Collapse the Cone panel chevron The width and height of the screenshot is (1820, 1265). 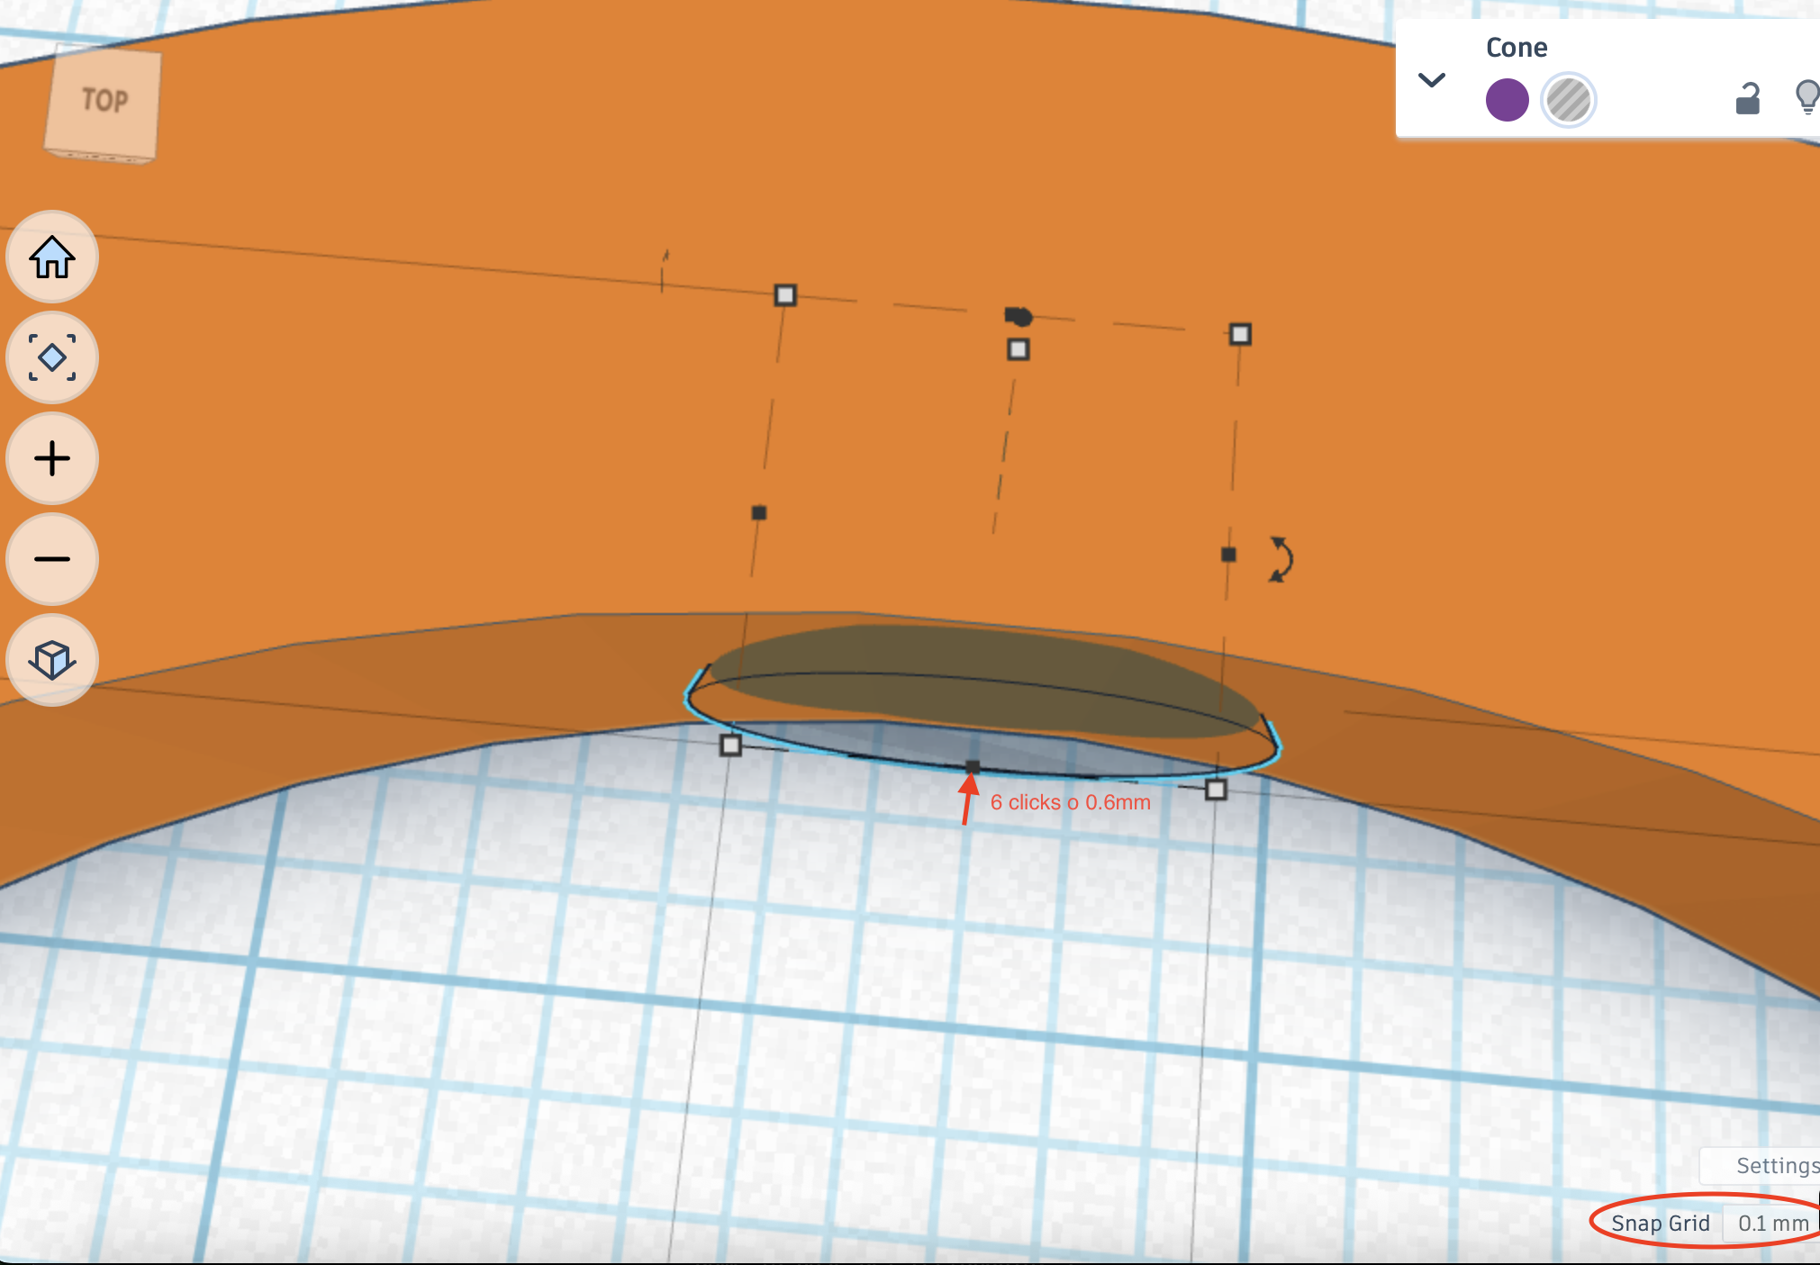coord(1432,80)
